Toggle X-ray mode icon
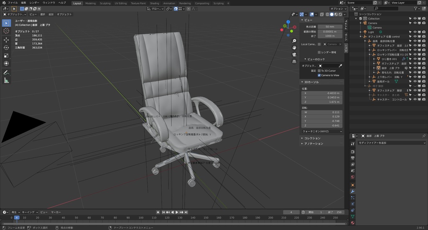 tap(322, 15)
